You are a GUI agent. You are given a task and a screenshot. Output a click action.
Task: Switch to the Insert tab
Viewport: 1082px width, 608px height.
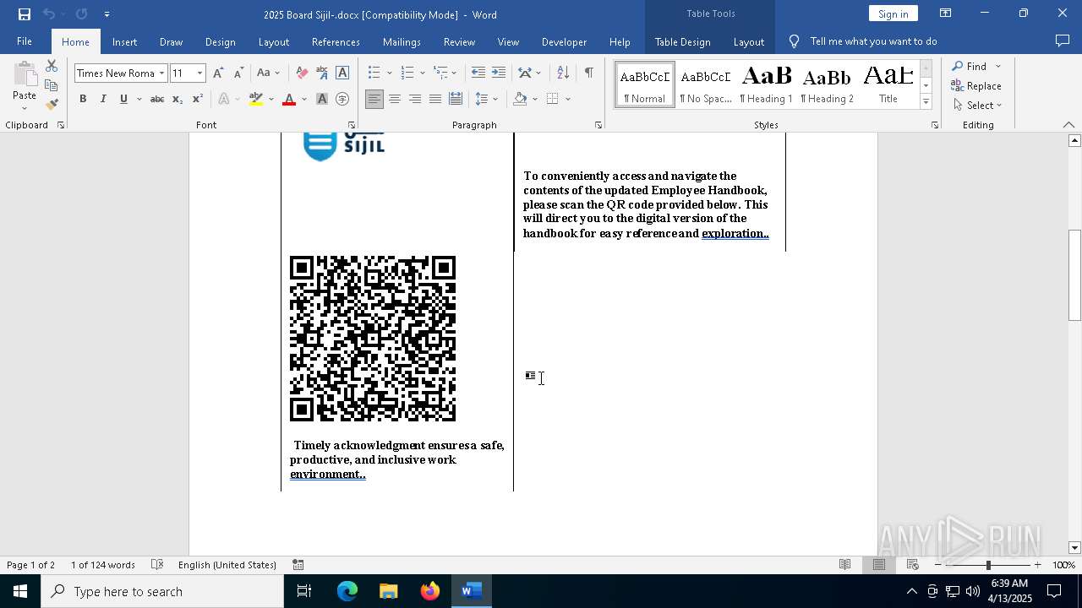pos(124,41)
